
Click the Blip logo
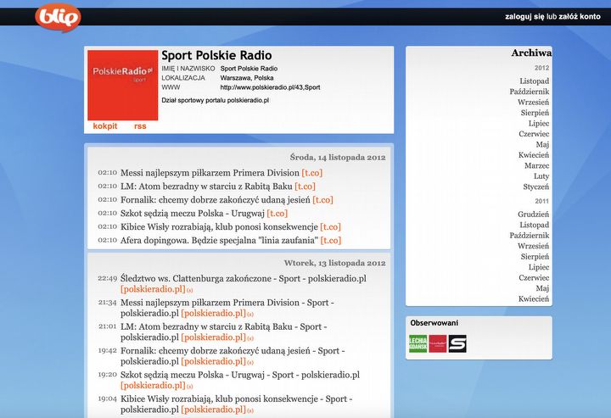pos(59,15)
